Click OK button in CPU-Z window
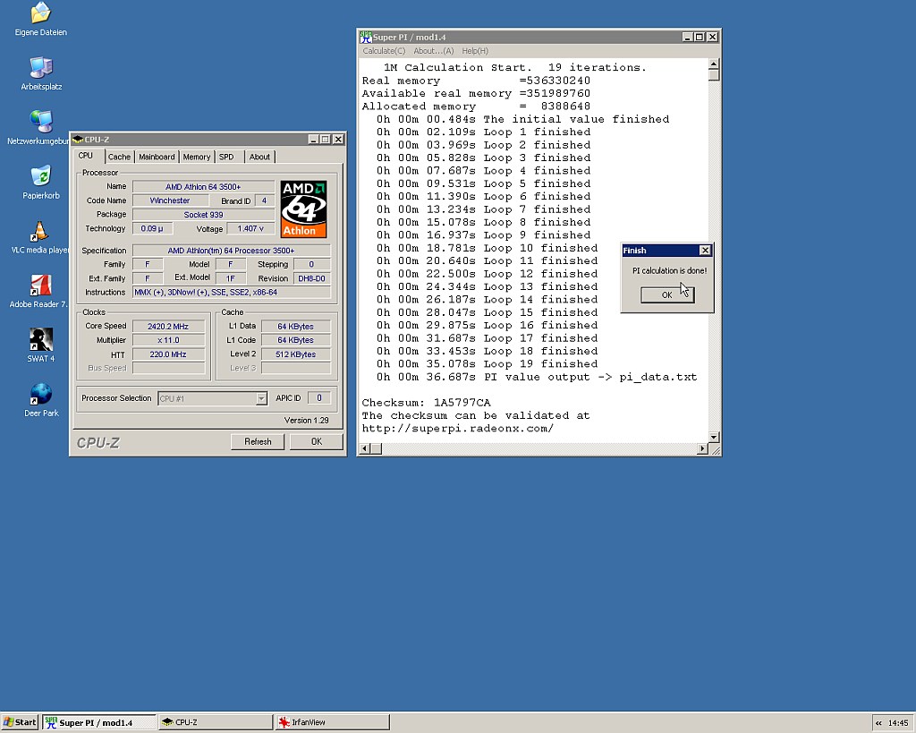The image size is (916, 733). click(317, 442)
